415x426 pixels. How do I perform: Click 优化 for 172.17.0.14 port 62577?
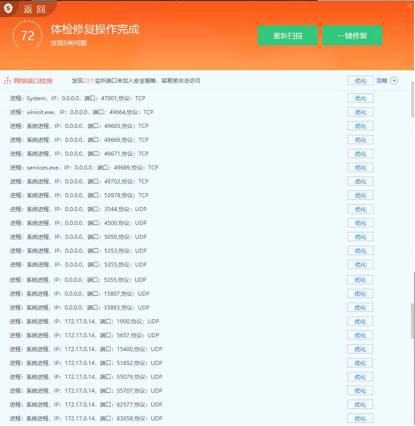360,405
